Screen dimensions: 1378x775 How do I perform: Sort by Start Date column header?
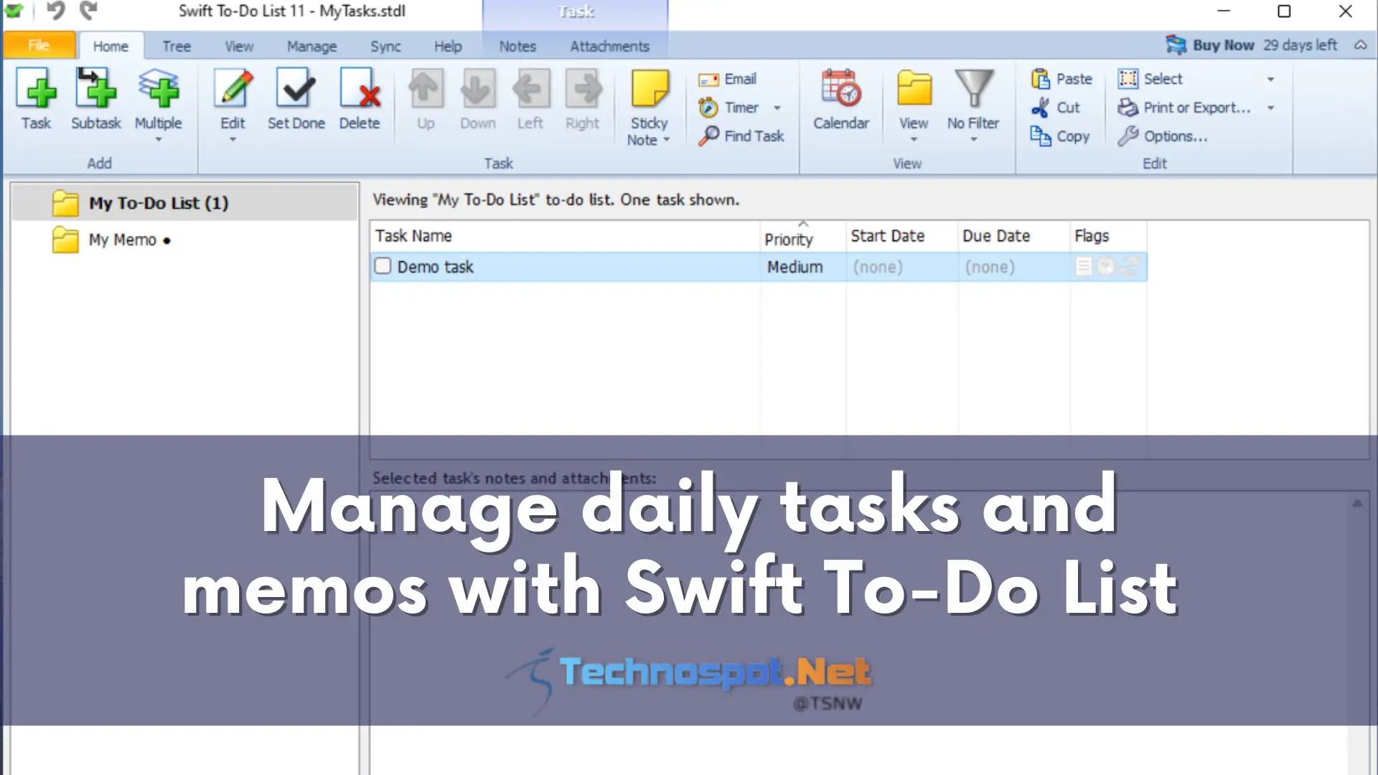902,236
